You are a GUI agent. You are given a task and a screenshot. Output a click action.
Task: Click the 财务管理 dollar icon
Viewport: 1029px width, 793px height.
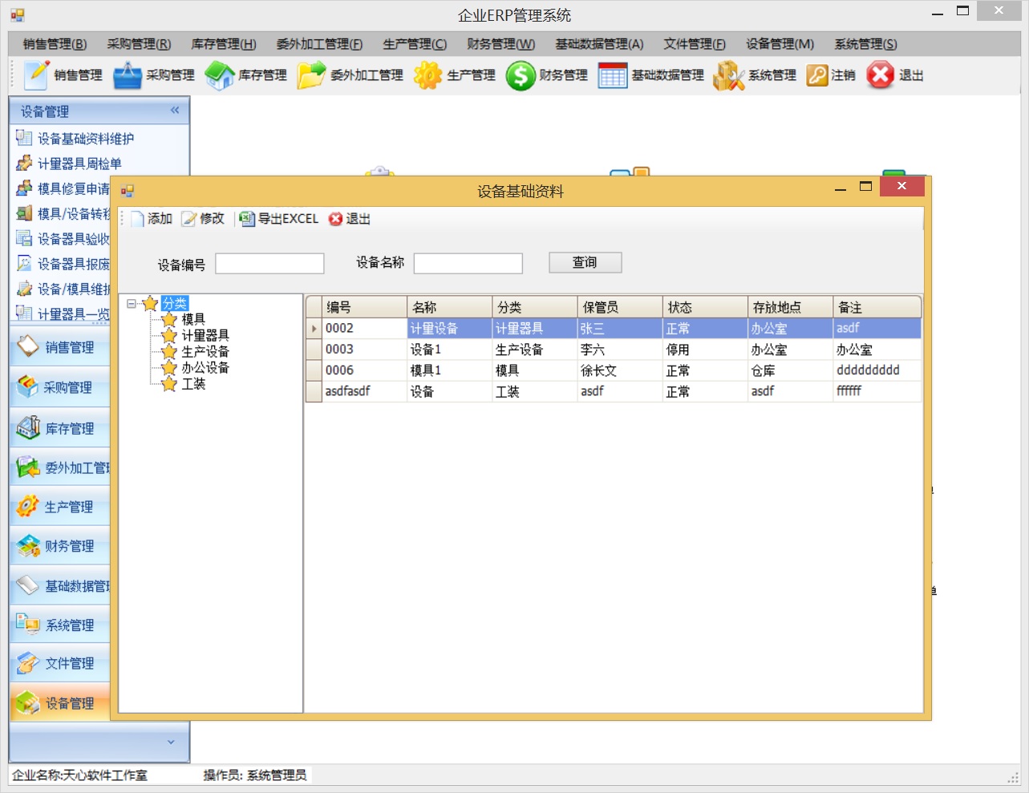coord(521,76)
